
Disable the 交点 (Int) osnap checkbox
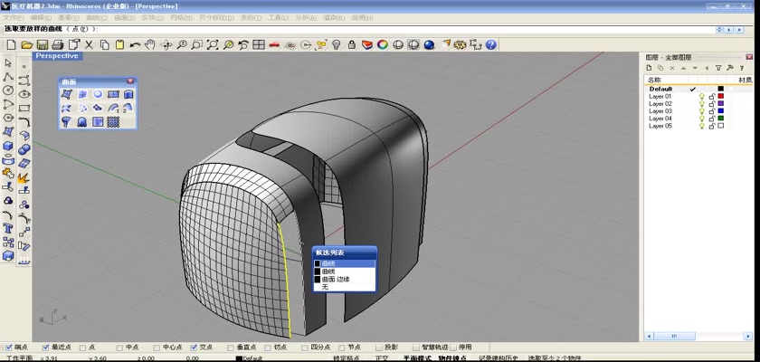[194, 347]
